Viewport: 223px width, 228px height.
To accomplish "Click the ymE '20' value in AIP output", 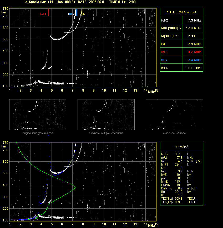I will [x=178, y=178].
